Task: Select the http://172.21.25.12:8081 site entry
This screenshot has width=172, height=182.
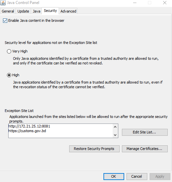Action: (x=29, y=126)
